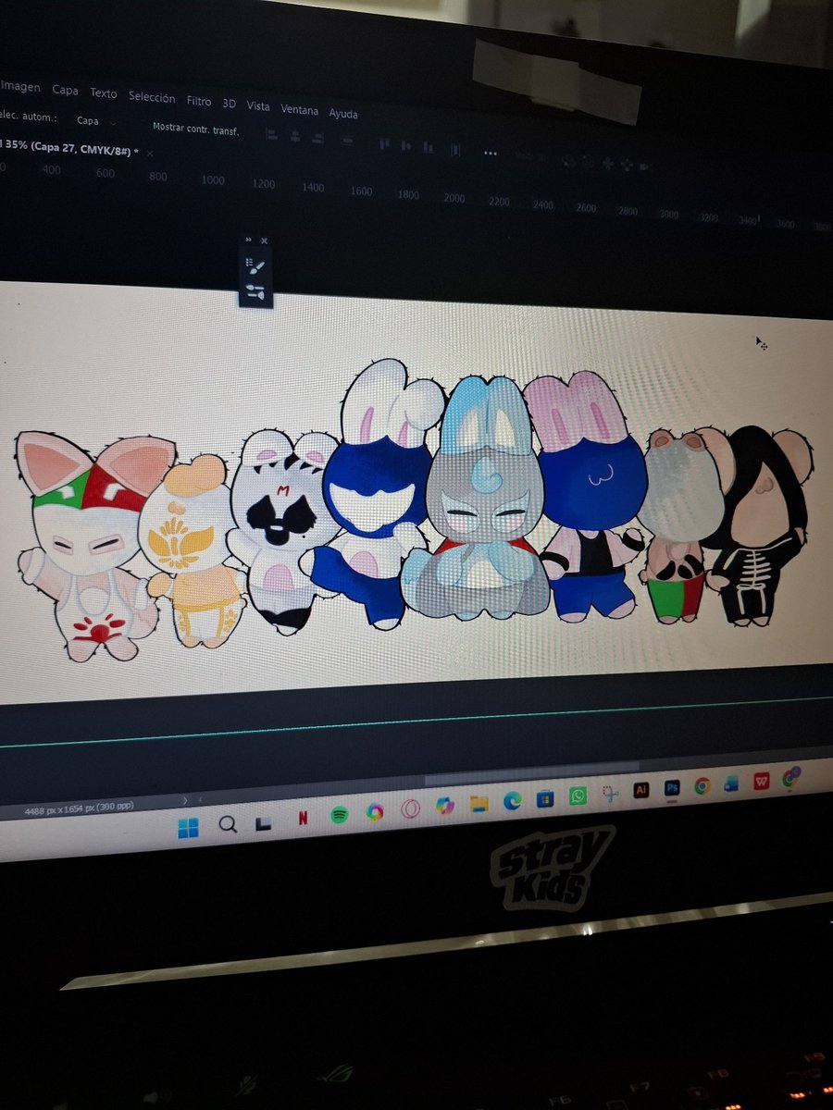Open the Ventana menu
The height and width of the screenshot is (1110, 833).
click(300, 110)
